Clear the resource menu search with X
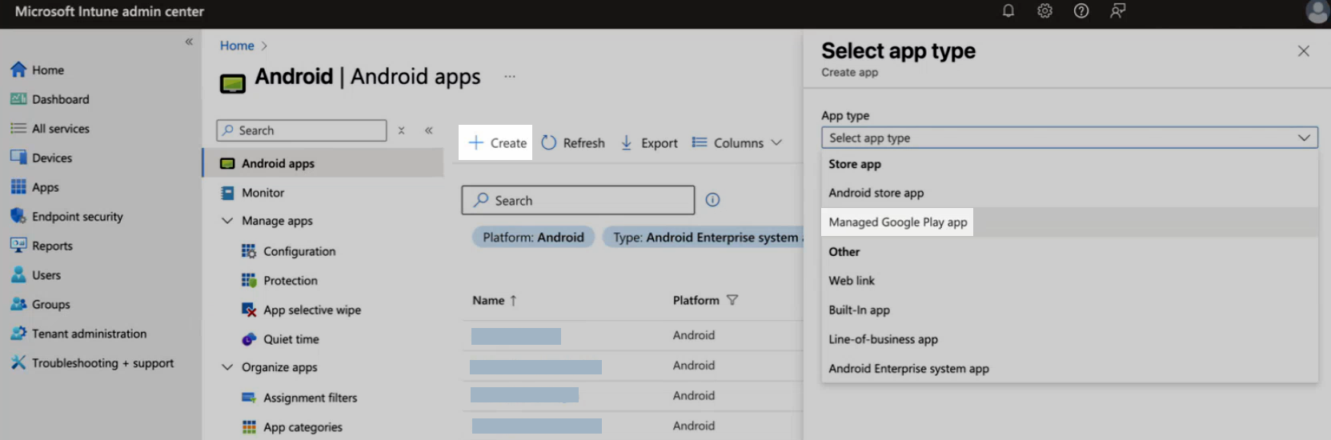 point(402,130)
